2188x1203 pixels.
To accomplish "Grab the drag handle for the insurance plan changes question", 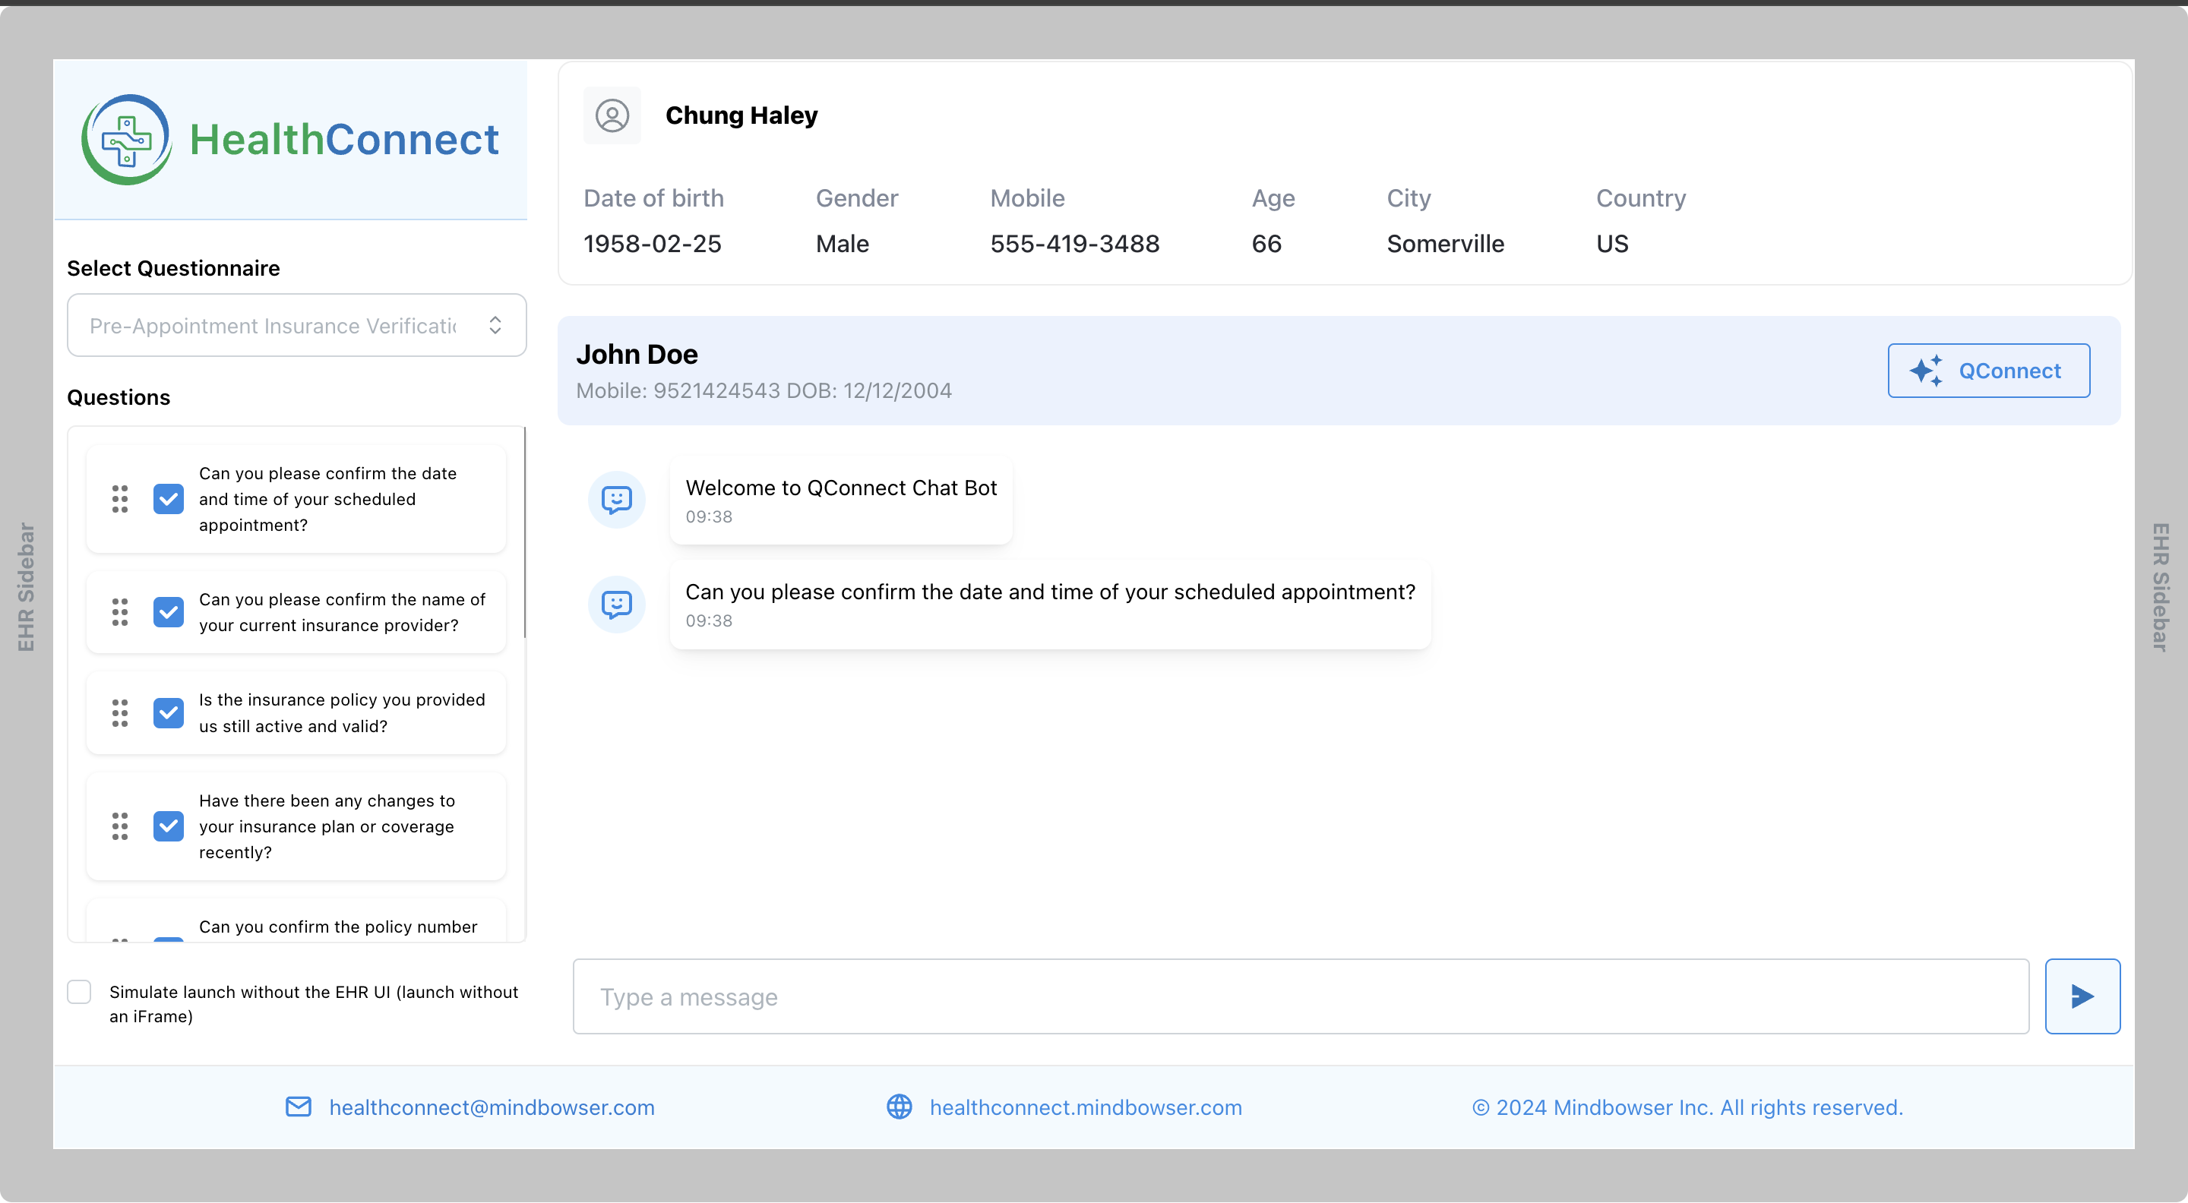I will pos(120,826).
